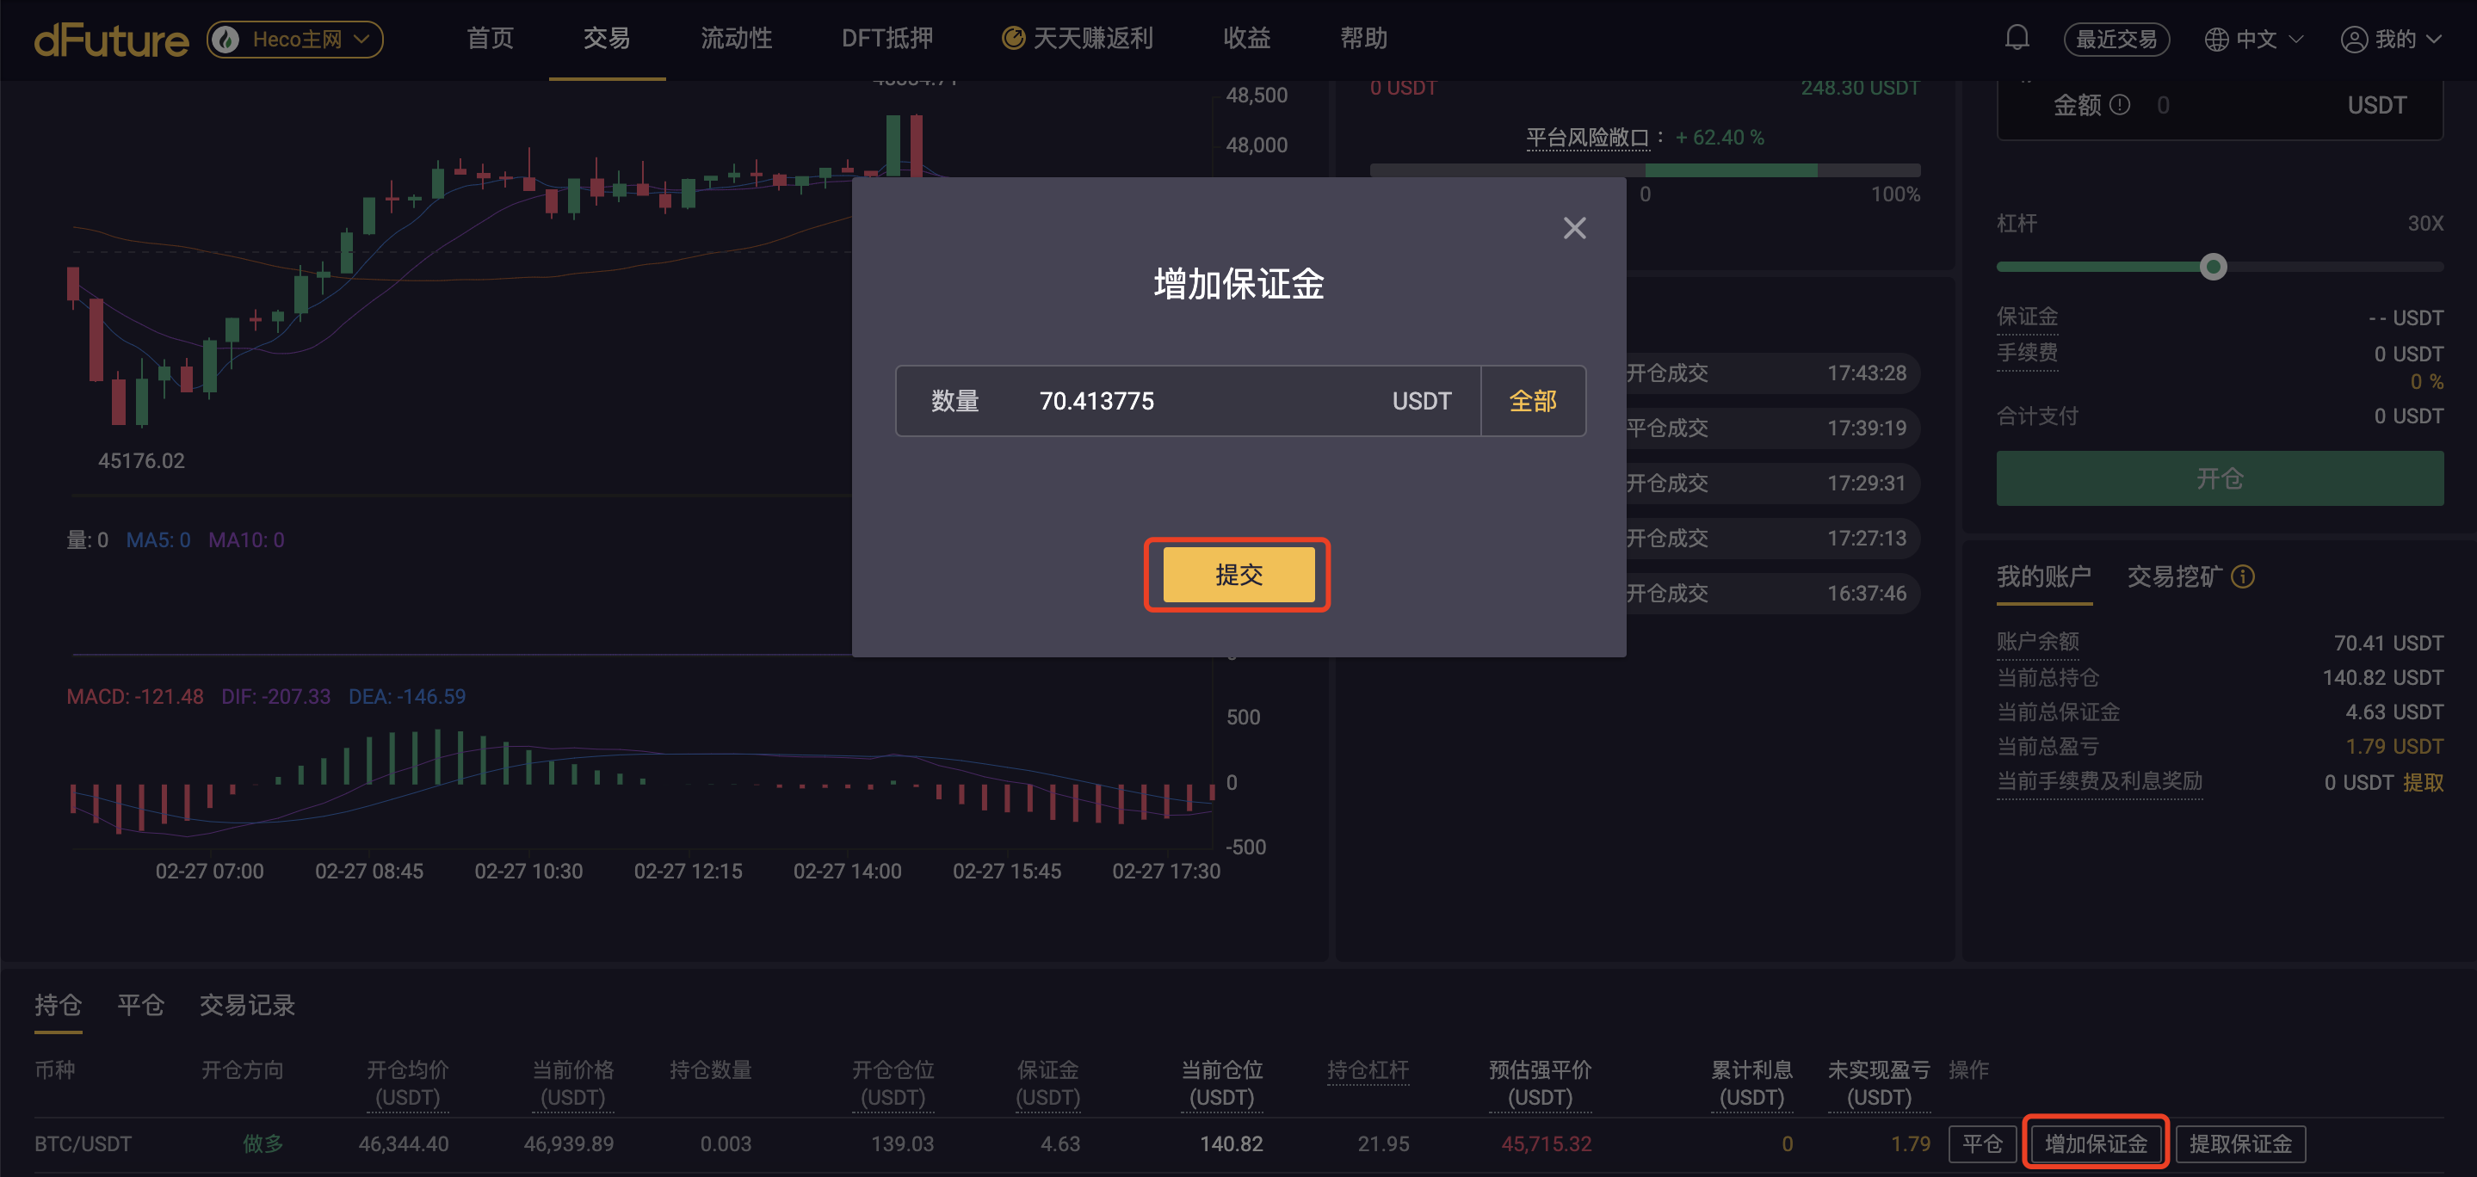This screenshot has height=1177, width=2477.
Task: Open the 交易记录 tab
Action: coord(247,1005)
